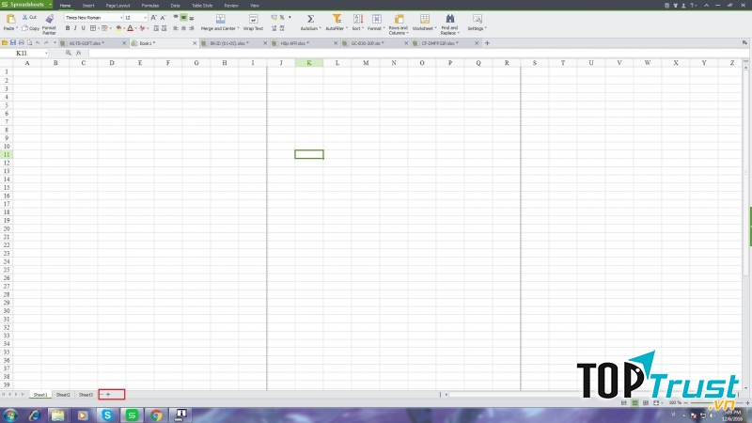Open the View ribbon tab
The image size is (752, 423).
(x=255, y=6)
